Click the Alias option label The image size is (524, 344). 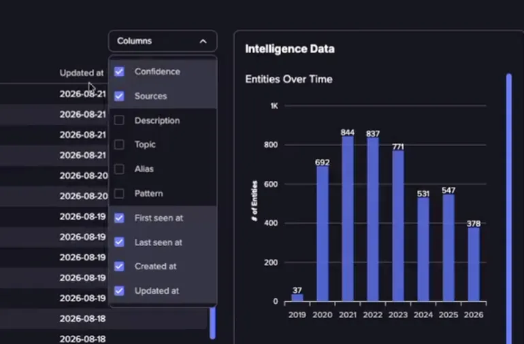tap(144, 169)
